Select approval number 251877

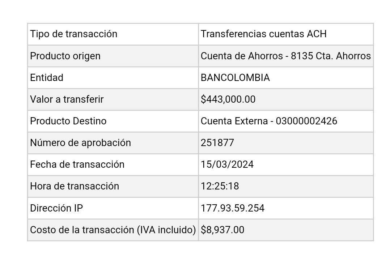click(217, 143)
